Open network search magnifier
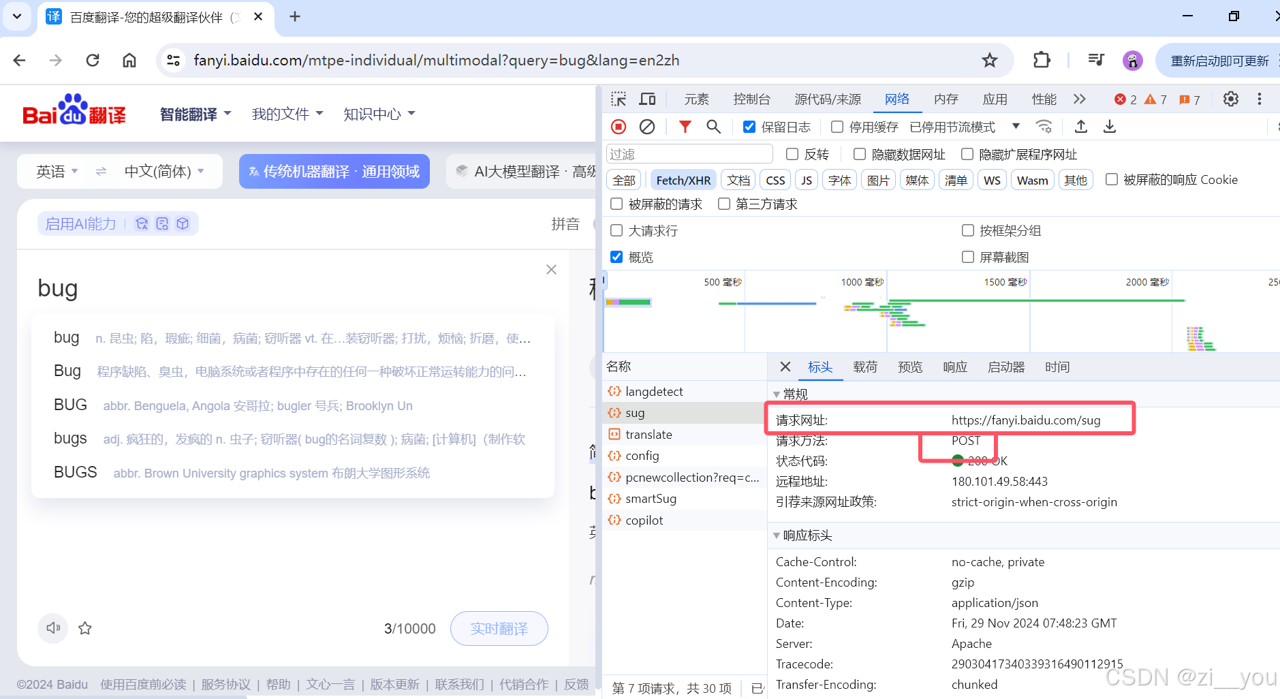 point(713,127)
